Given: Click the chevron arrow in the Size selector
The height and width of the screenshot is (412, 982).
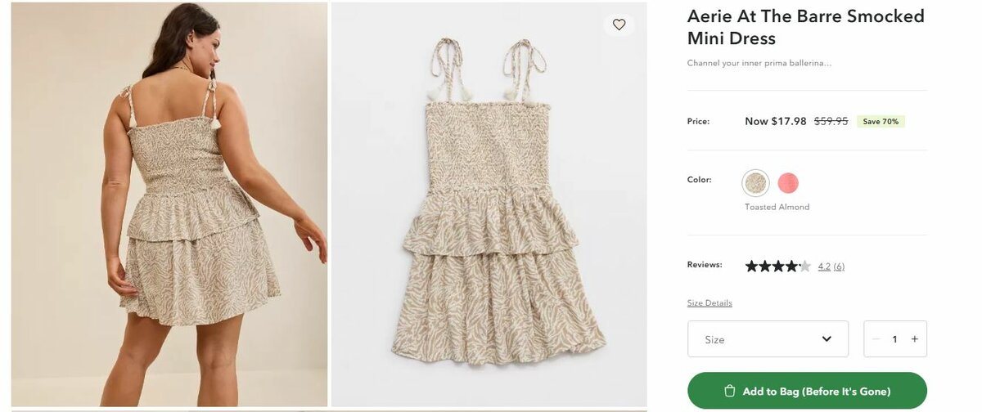Looking at the screenshot, I should click(x=827, y=339).
